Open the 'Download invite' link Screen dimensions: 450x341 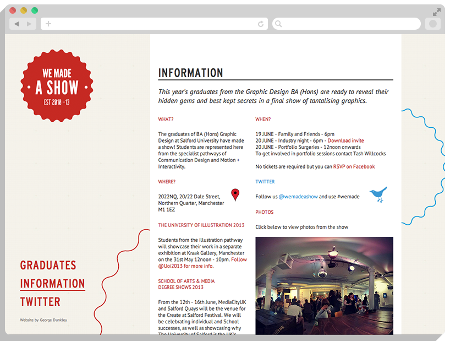coord(345,140)
